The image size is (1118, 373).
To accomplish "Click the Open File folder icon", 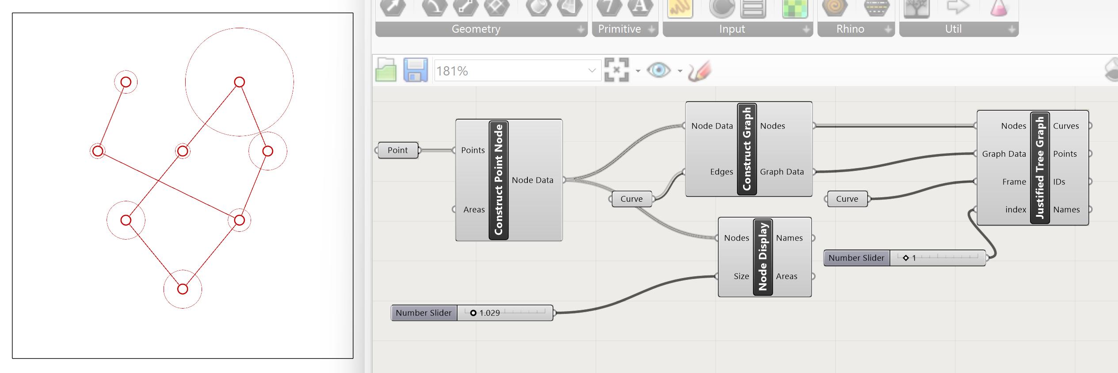I will (386, 70).
